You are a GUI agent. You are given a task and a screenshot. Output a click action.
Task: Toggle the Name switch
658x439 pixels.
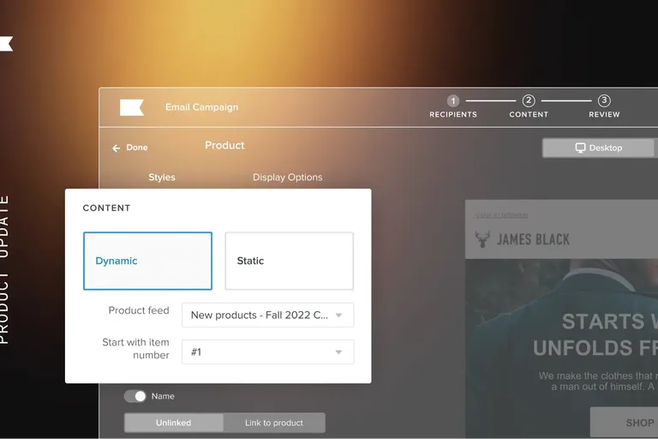[135, 396]
